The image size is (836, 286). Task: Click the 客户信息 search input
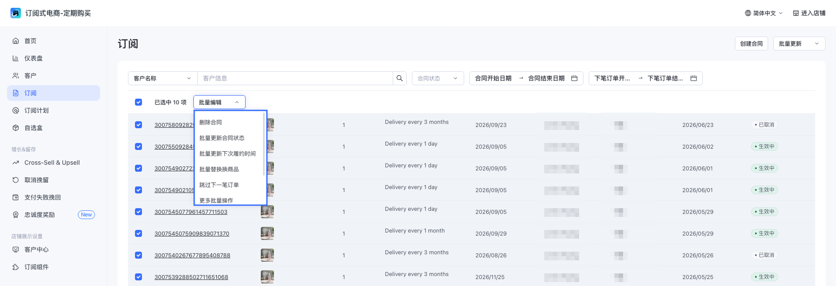click(295, 78)
